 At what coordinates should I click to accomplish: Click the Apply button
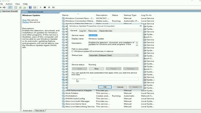[x=135, y=87]
